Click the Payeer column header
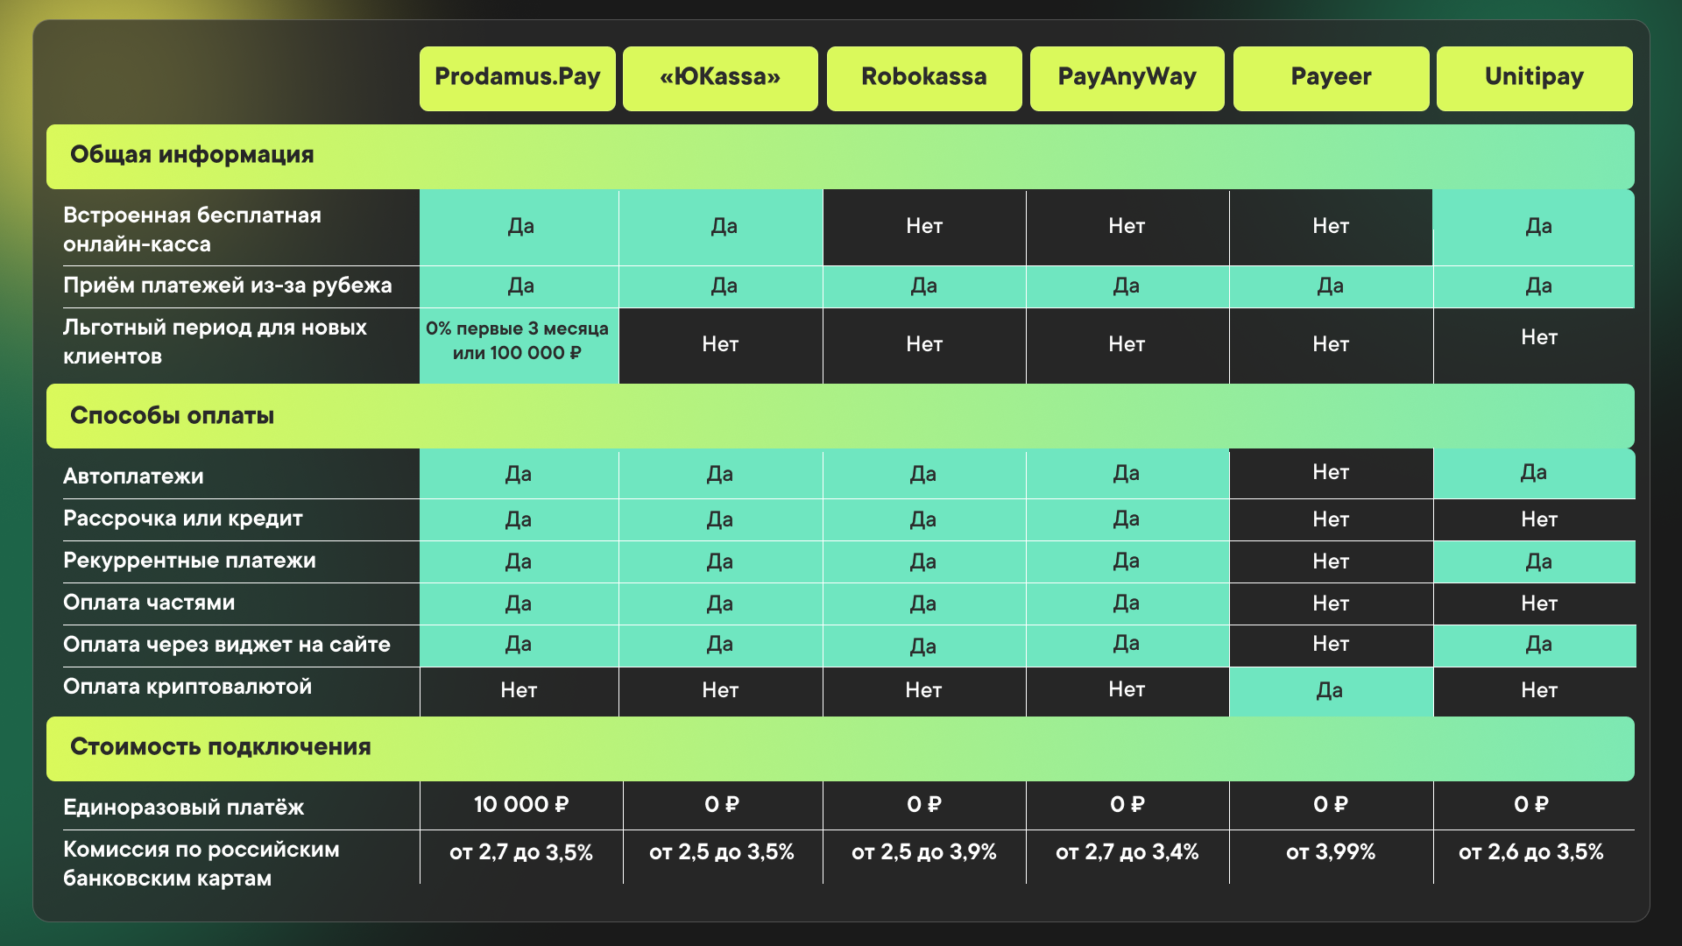The width and height of the screenshot is (1682, 946). click(x=1331, y=78)
